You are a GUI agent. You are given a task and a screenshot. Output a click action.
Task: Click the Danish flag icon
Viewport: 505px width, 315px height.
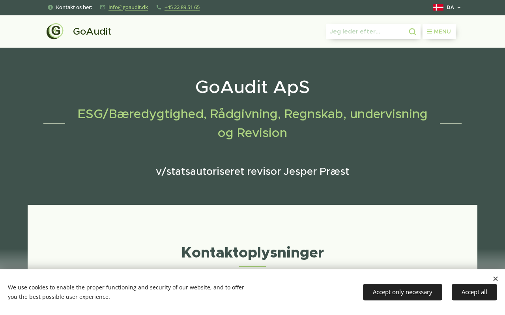438,7
